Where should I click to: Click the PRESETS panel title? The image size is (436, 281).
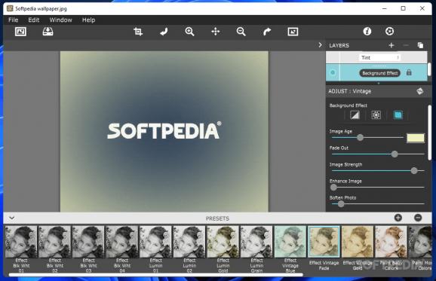point(217,218)
